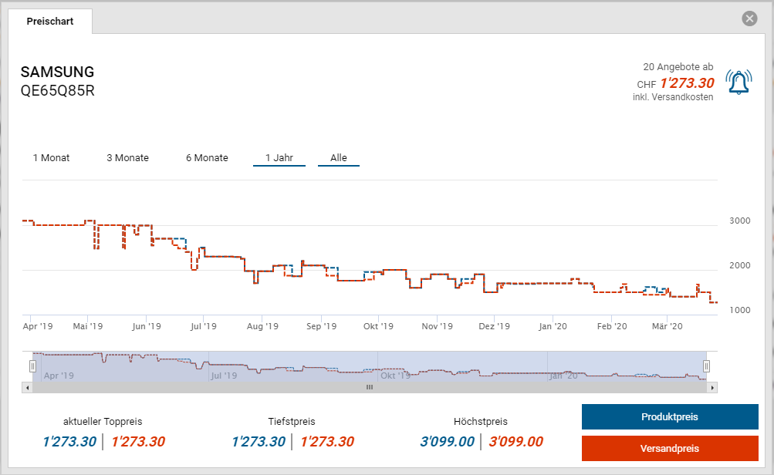Click Jan '20 in the navigator overview
The image size is (774, 475).
tap(563, 376)
